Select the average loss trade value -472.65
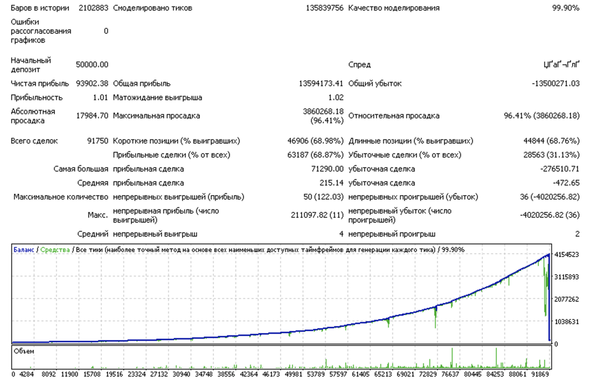 click(566, 183)
